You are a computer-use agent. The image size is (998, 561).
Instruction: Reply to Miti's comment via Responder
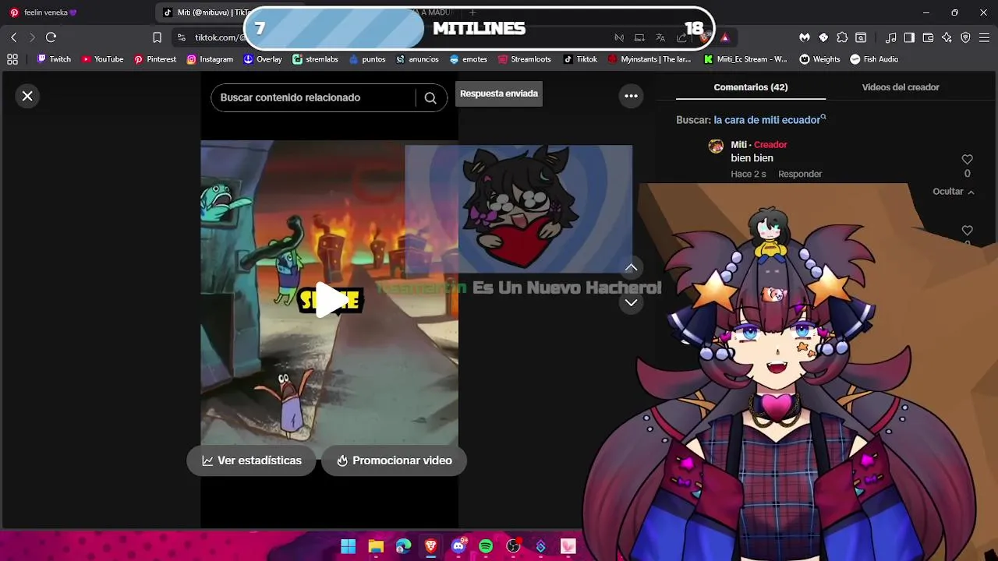click(x=800, y=174)
